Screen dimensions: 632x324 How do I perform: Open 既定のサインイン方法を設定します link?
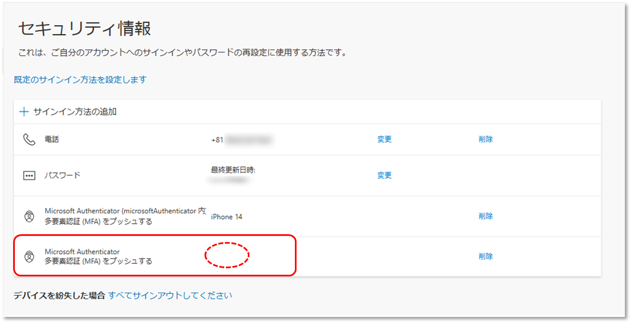coord(81,80)
